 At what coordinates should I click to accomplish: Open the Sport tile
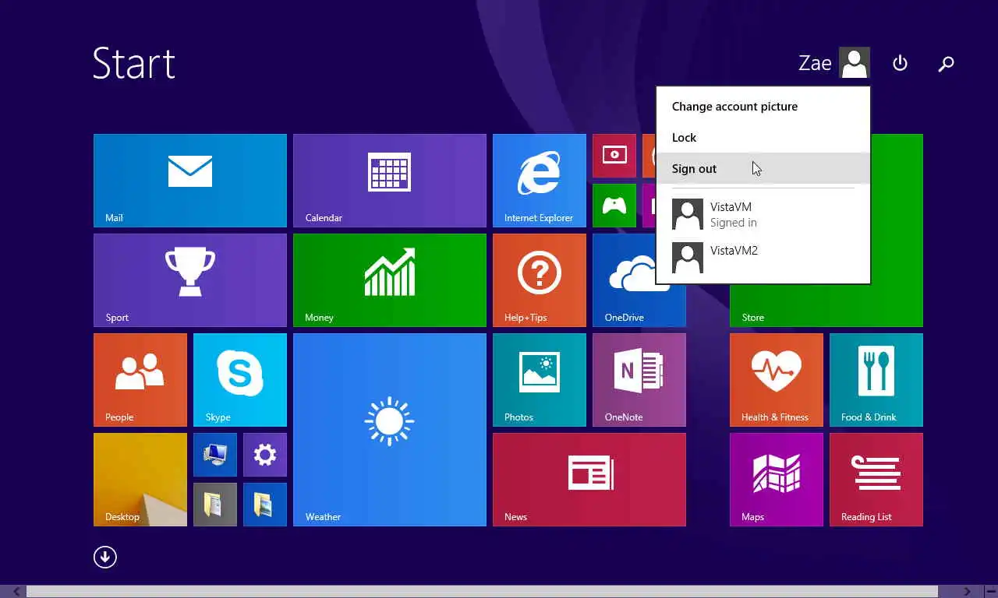coord(190,280)
